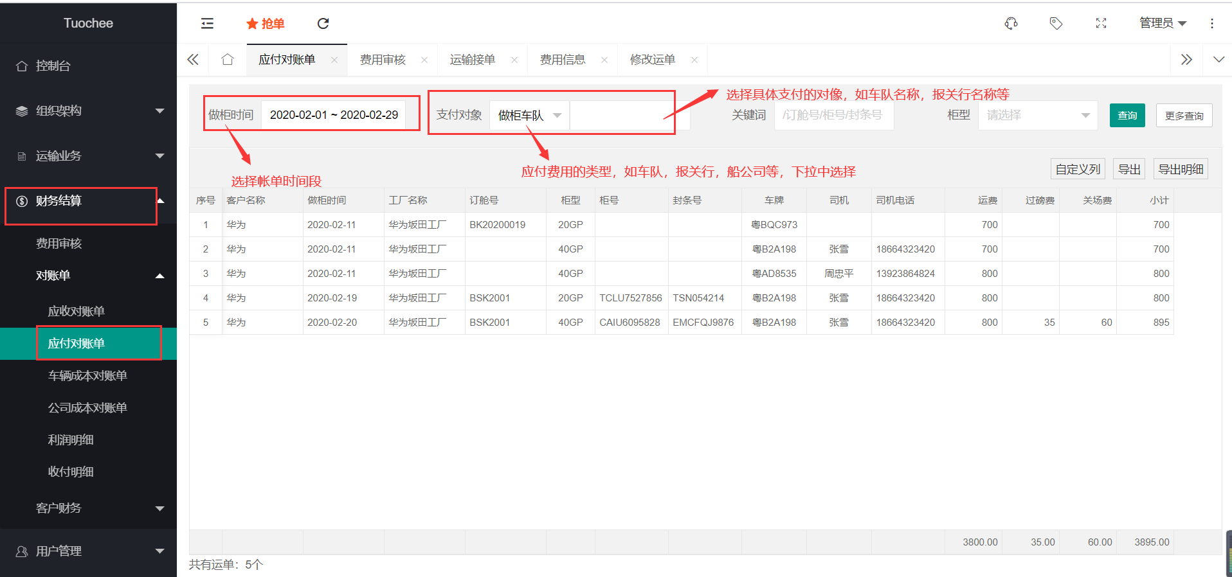Image resolution: width=1232 pixels, height=577 pixels.
Task: Click the 导出 button
Action: tap(1129, 169)
